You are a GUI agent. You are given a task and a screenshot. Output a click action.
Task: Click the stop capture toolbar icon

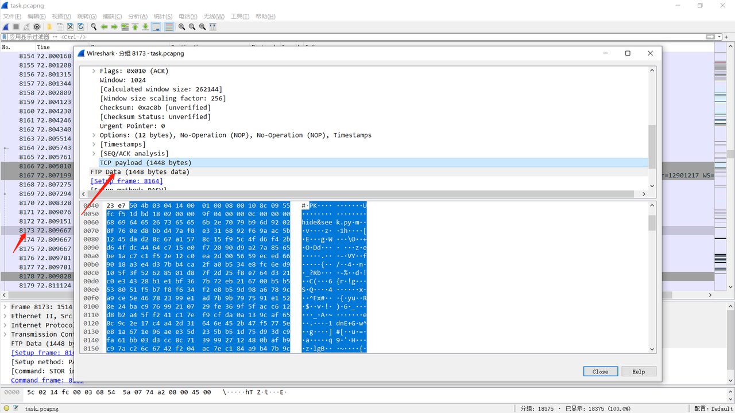tap(16, 27)
